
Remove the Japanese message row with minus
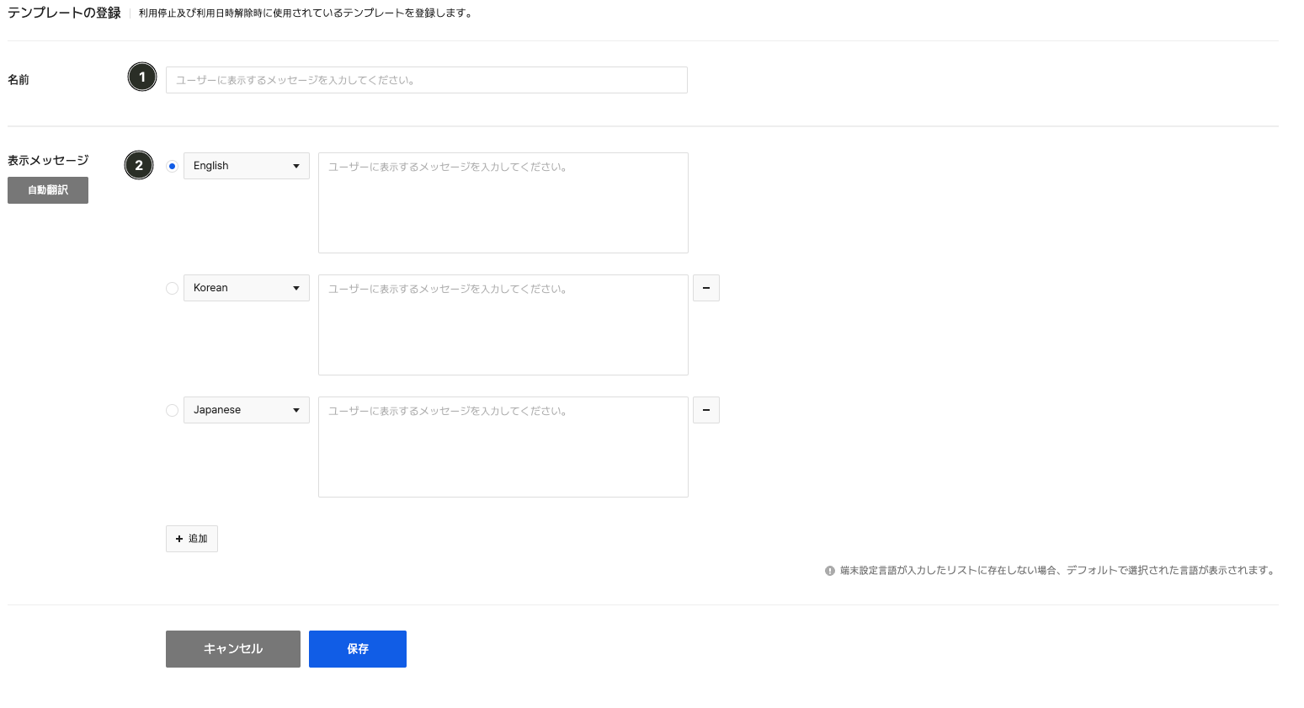pyautogui.click(x=706, y=410)
